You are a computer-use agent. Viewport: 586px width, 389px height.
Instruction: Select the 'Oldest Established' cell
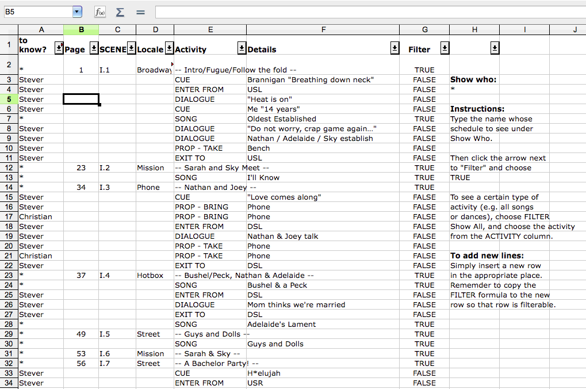click(x=323, y=119)
